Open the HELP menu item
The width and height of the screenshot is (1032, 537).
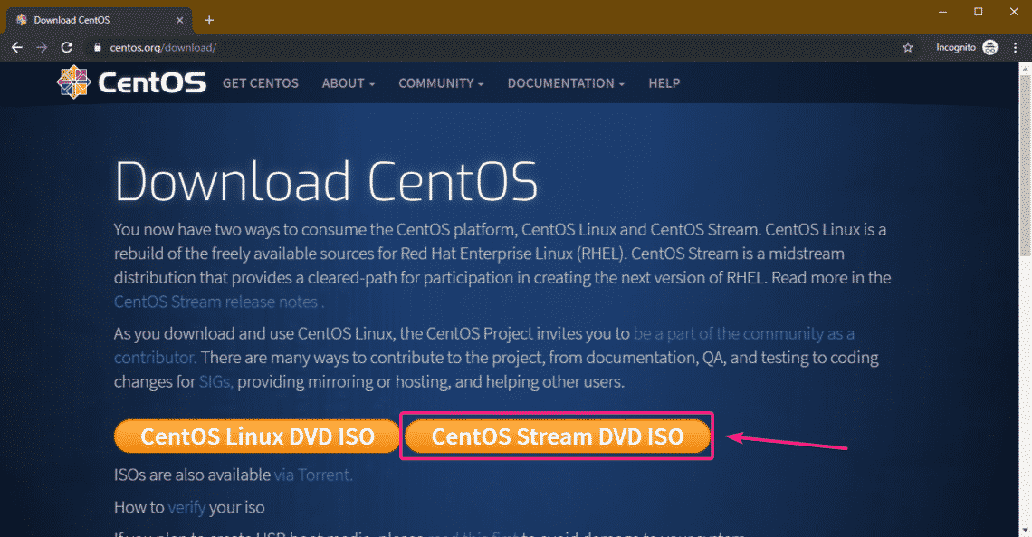pos(664,83)
